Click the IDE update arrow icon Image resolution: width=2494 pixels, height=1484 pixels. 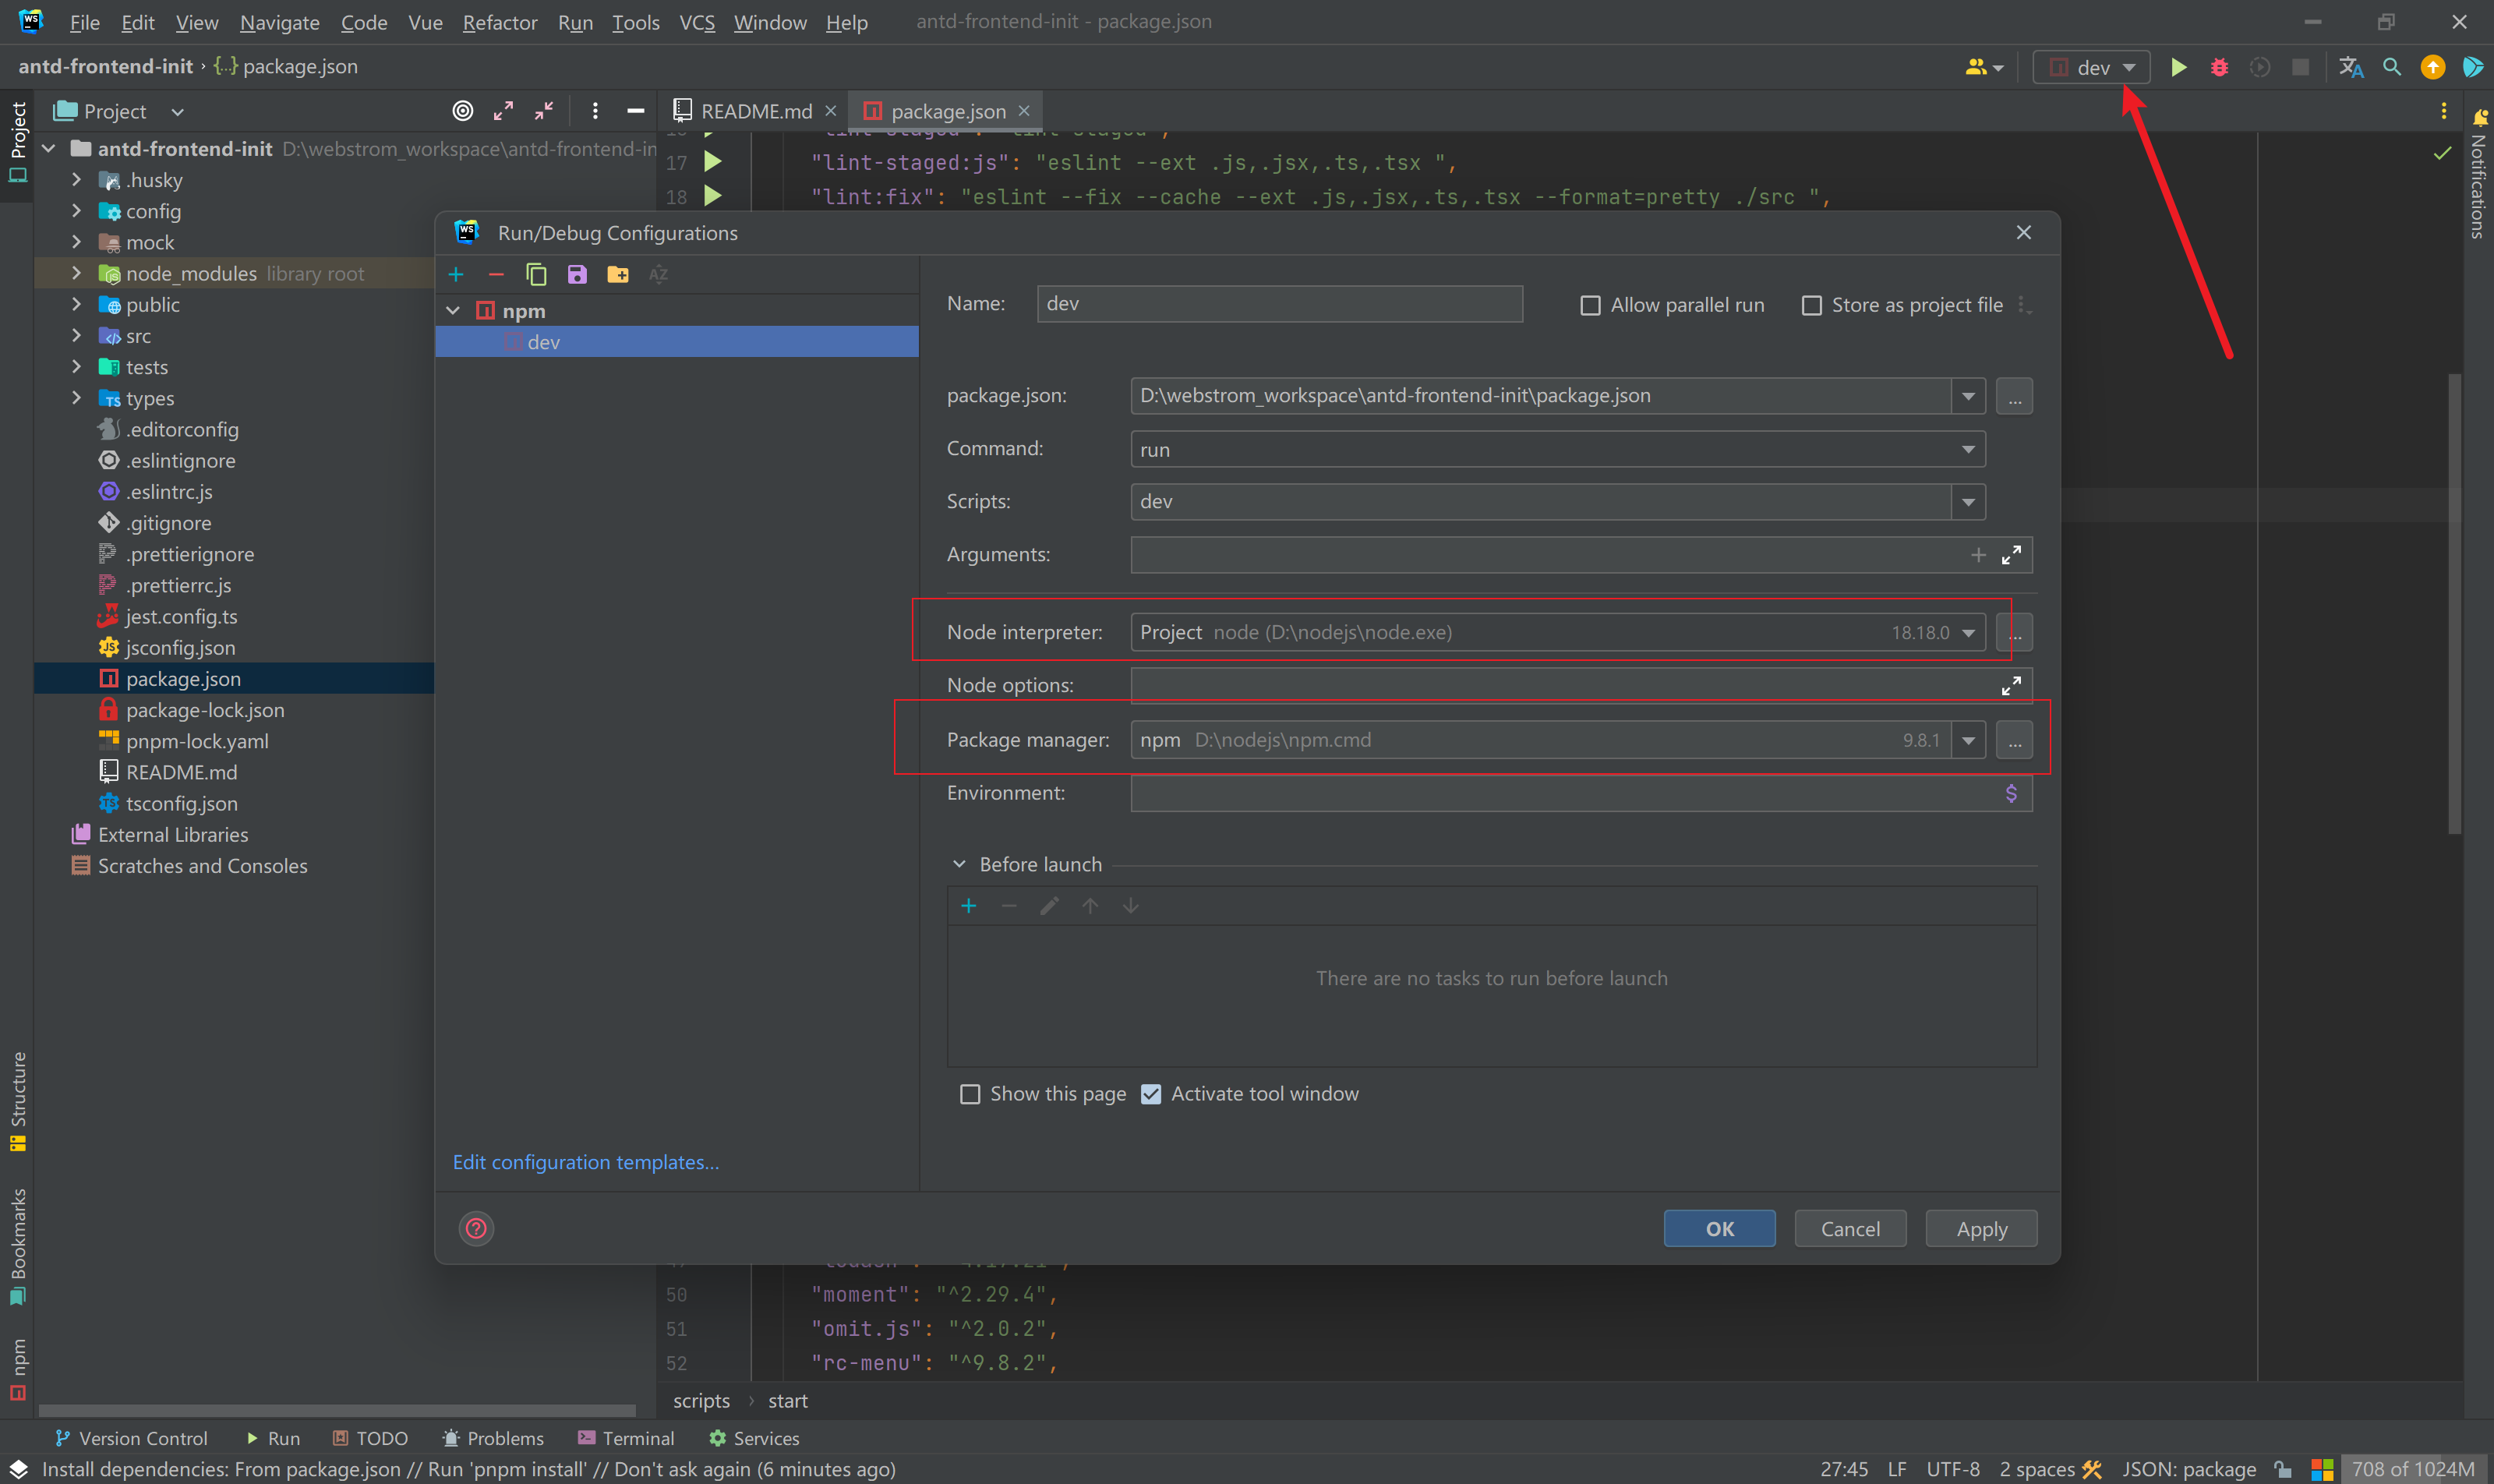click(x=2433, y=67)
